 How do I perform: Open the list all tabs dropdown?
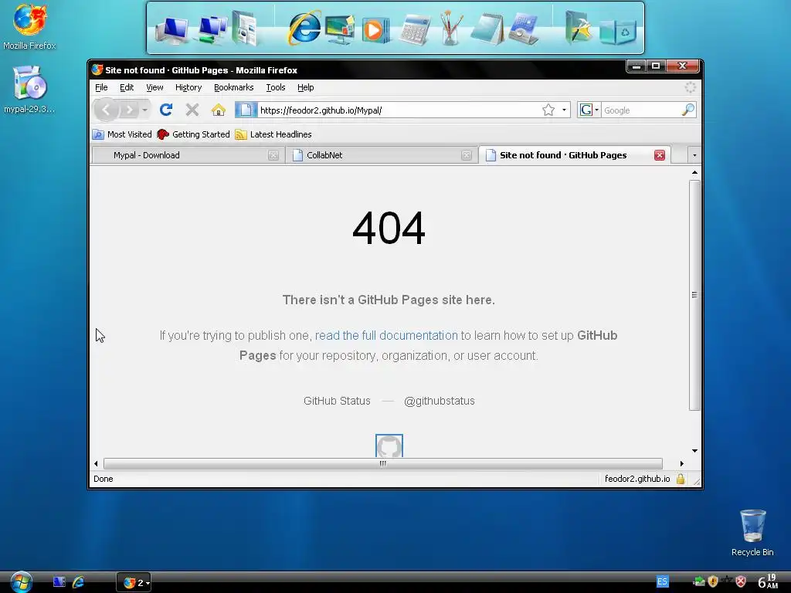point(694,155)
